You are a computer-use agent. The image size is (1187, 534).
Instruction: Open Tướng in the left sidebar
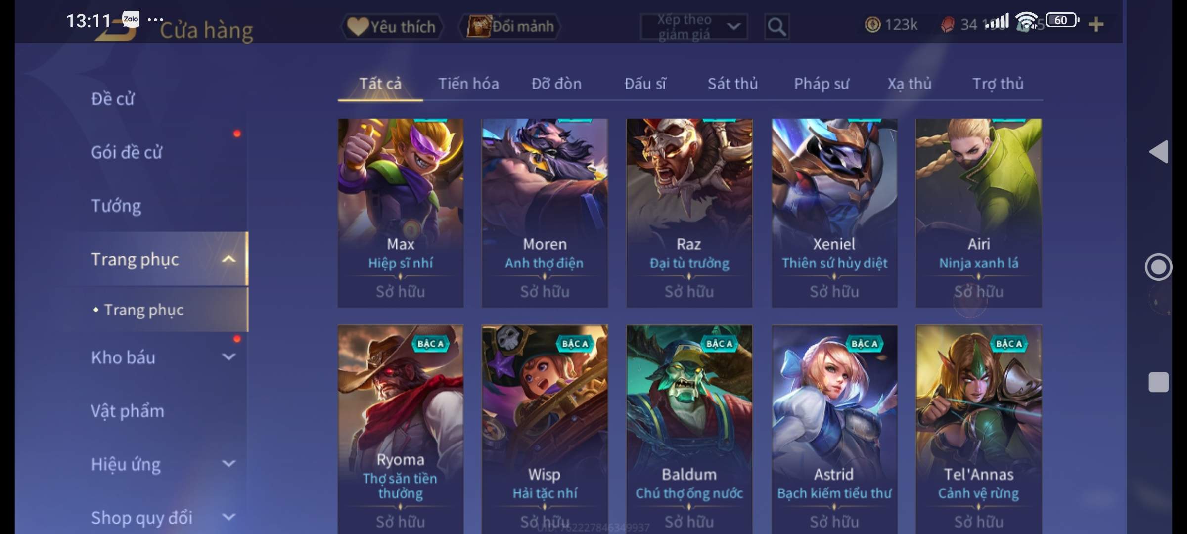pyautogui.click(x=116, y=206)
